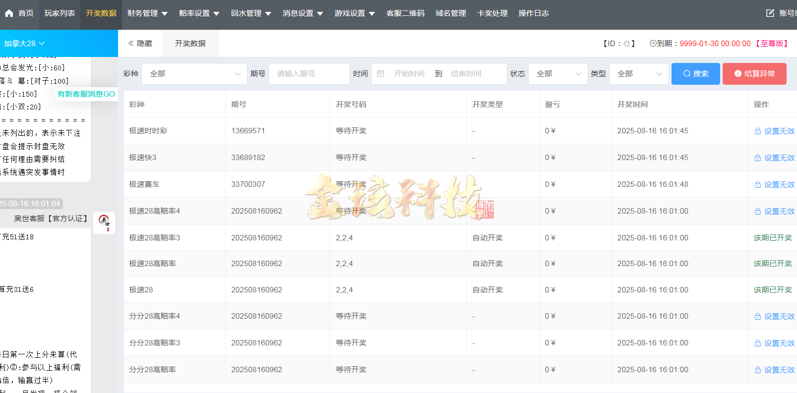Click the calendar icon in the time field
This screenshot has width=797, height=393.
point(380,73)
